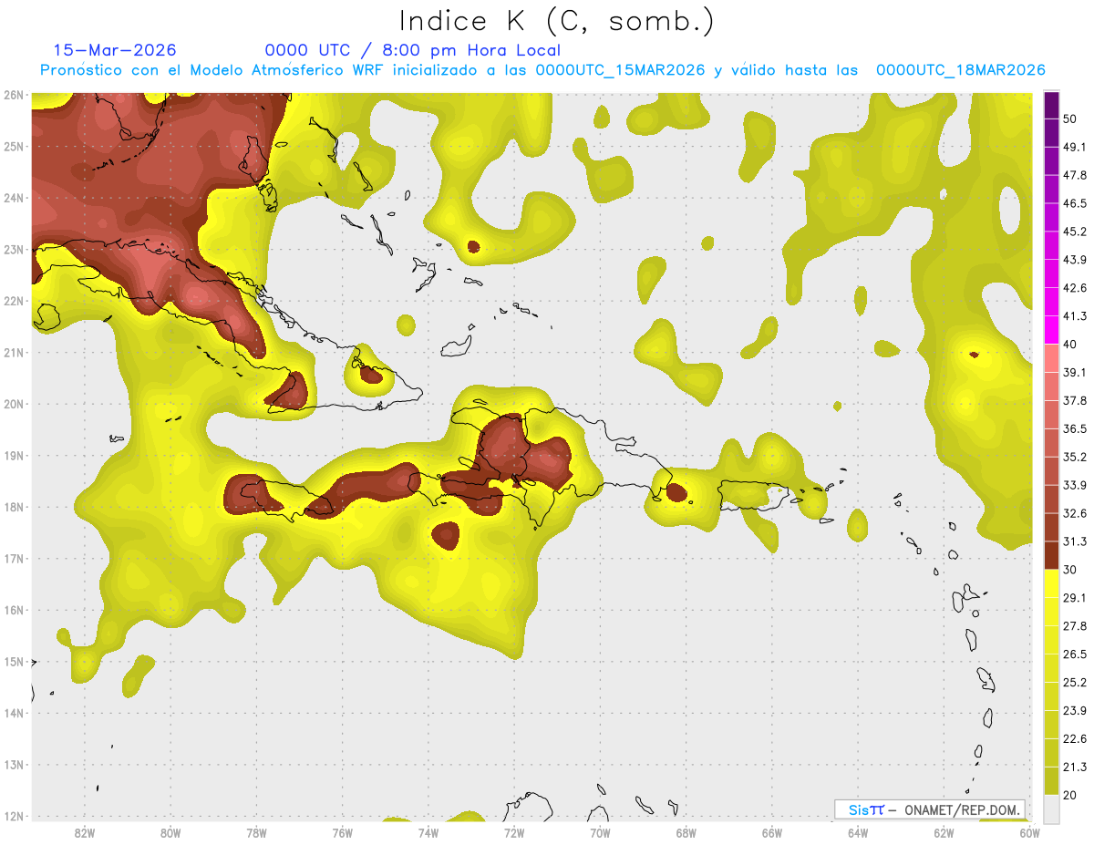The image size is (1094, 845).
Task: Click the "23N" latitude label
Action: pos(14,249)
